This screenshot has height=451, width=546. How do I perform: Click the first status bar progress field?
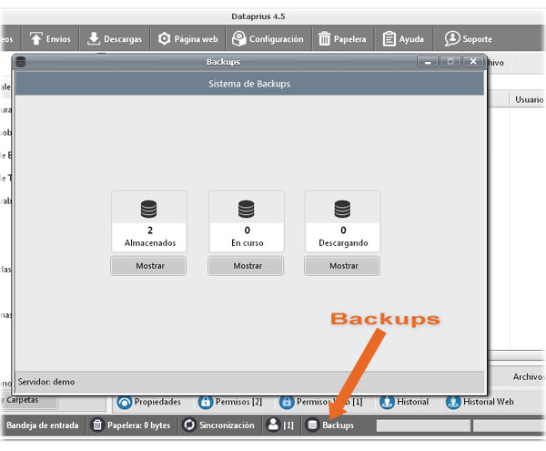click(x=423, y=425)
